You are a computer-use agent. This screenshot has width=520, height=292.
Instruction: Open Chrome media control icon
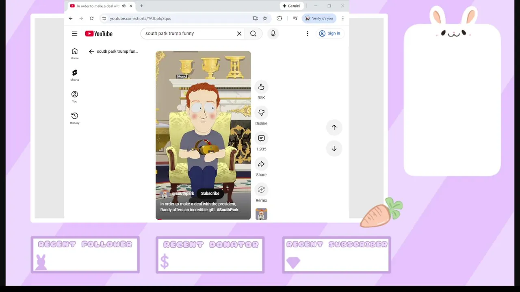pyautogui.click(x=295, y=18)
